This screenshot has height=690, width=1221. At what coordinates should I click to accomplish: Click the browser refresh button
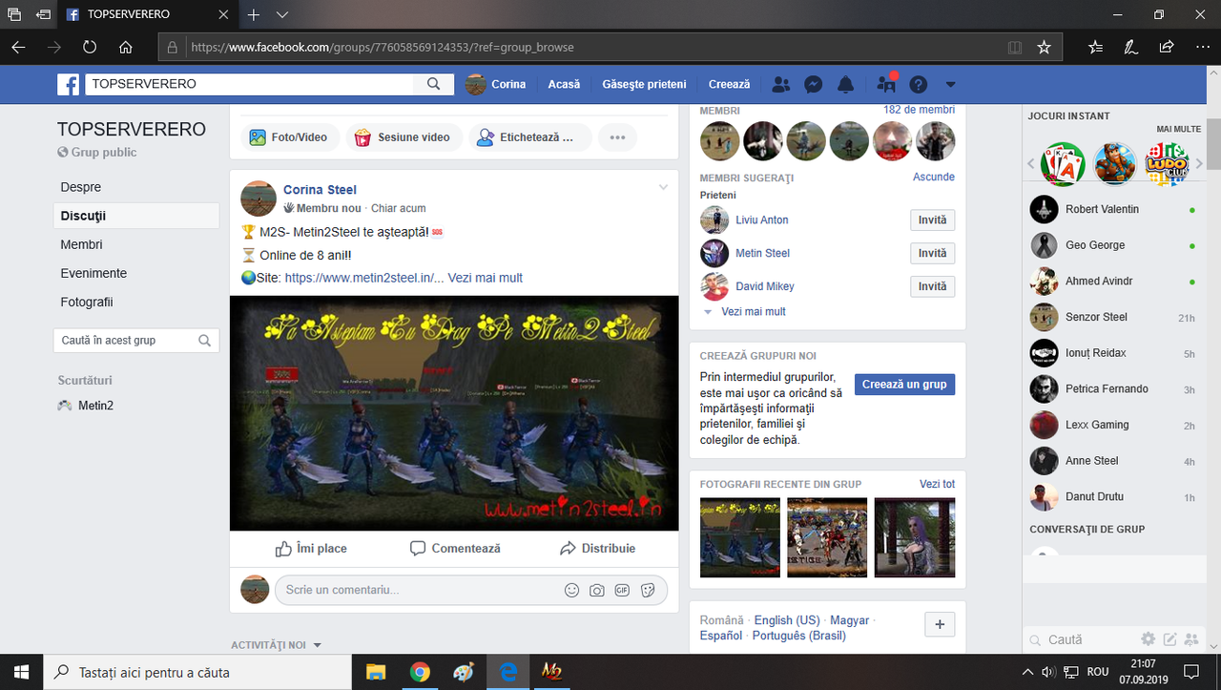tap(90, 47)
